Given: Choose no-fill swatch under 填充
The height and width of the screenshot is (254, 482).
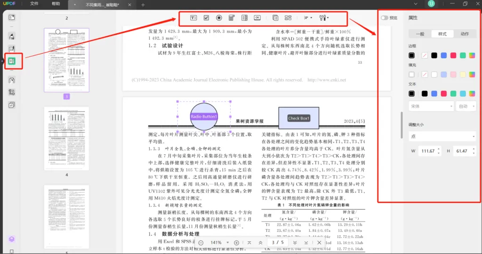Looking at the screenshot, I should [x=425, y=74].
